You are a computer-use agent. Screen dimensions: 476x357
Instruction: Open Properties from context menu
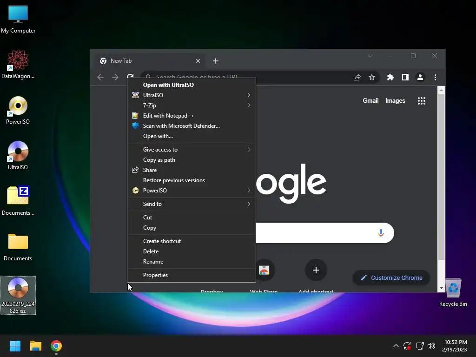click(192, 275)
